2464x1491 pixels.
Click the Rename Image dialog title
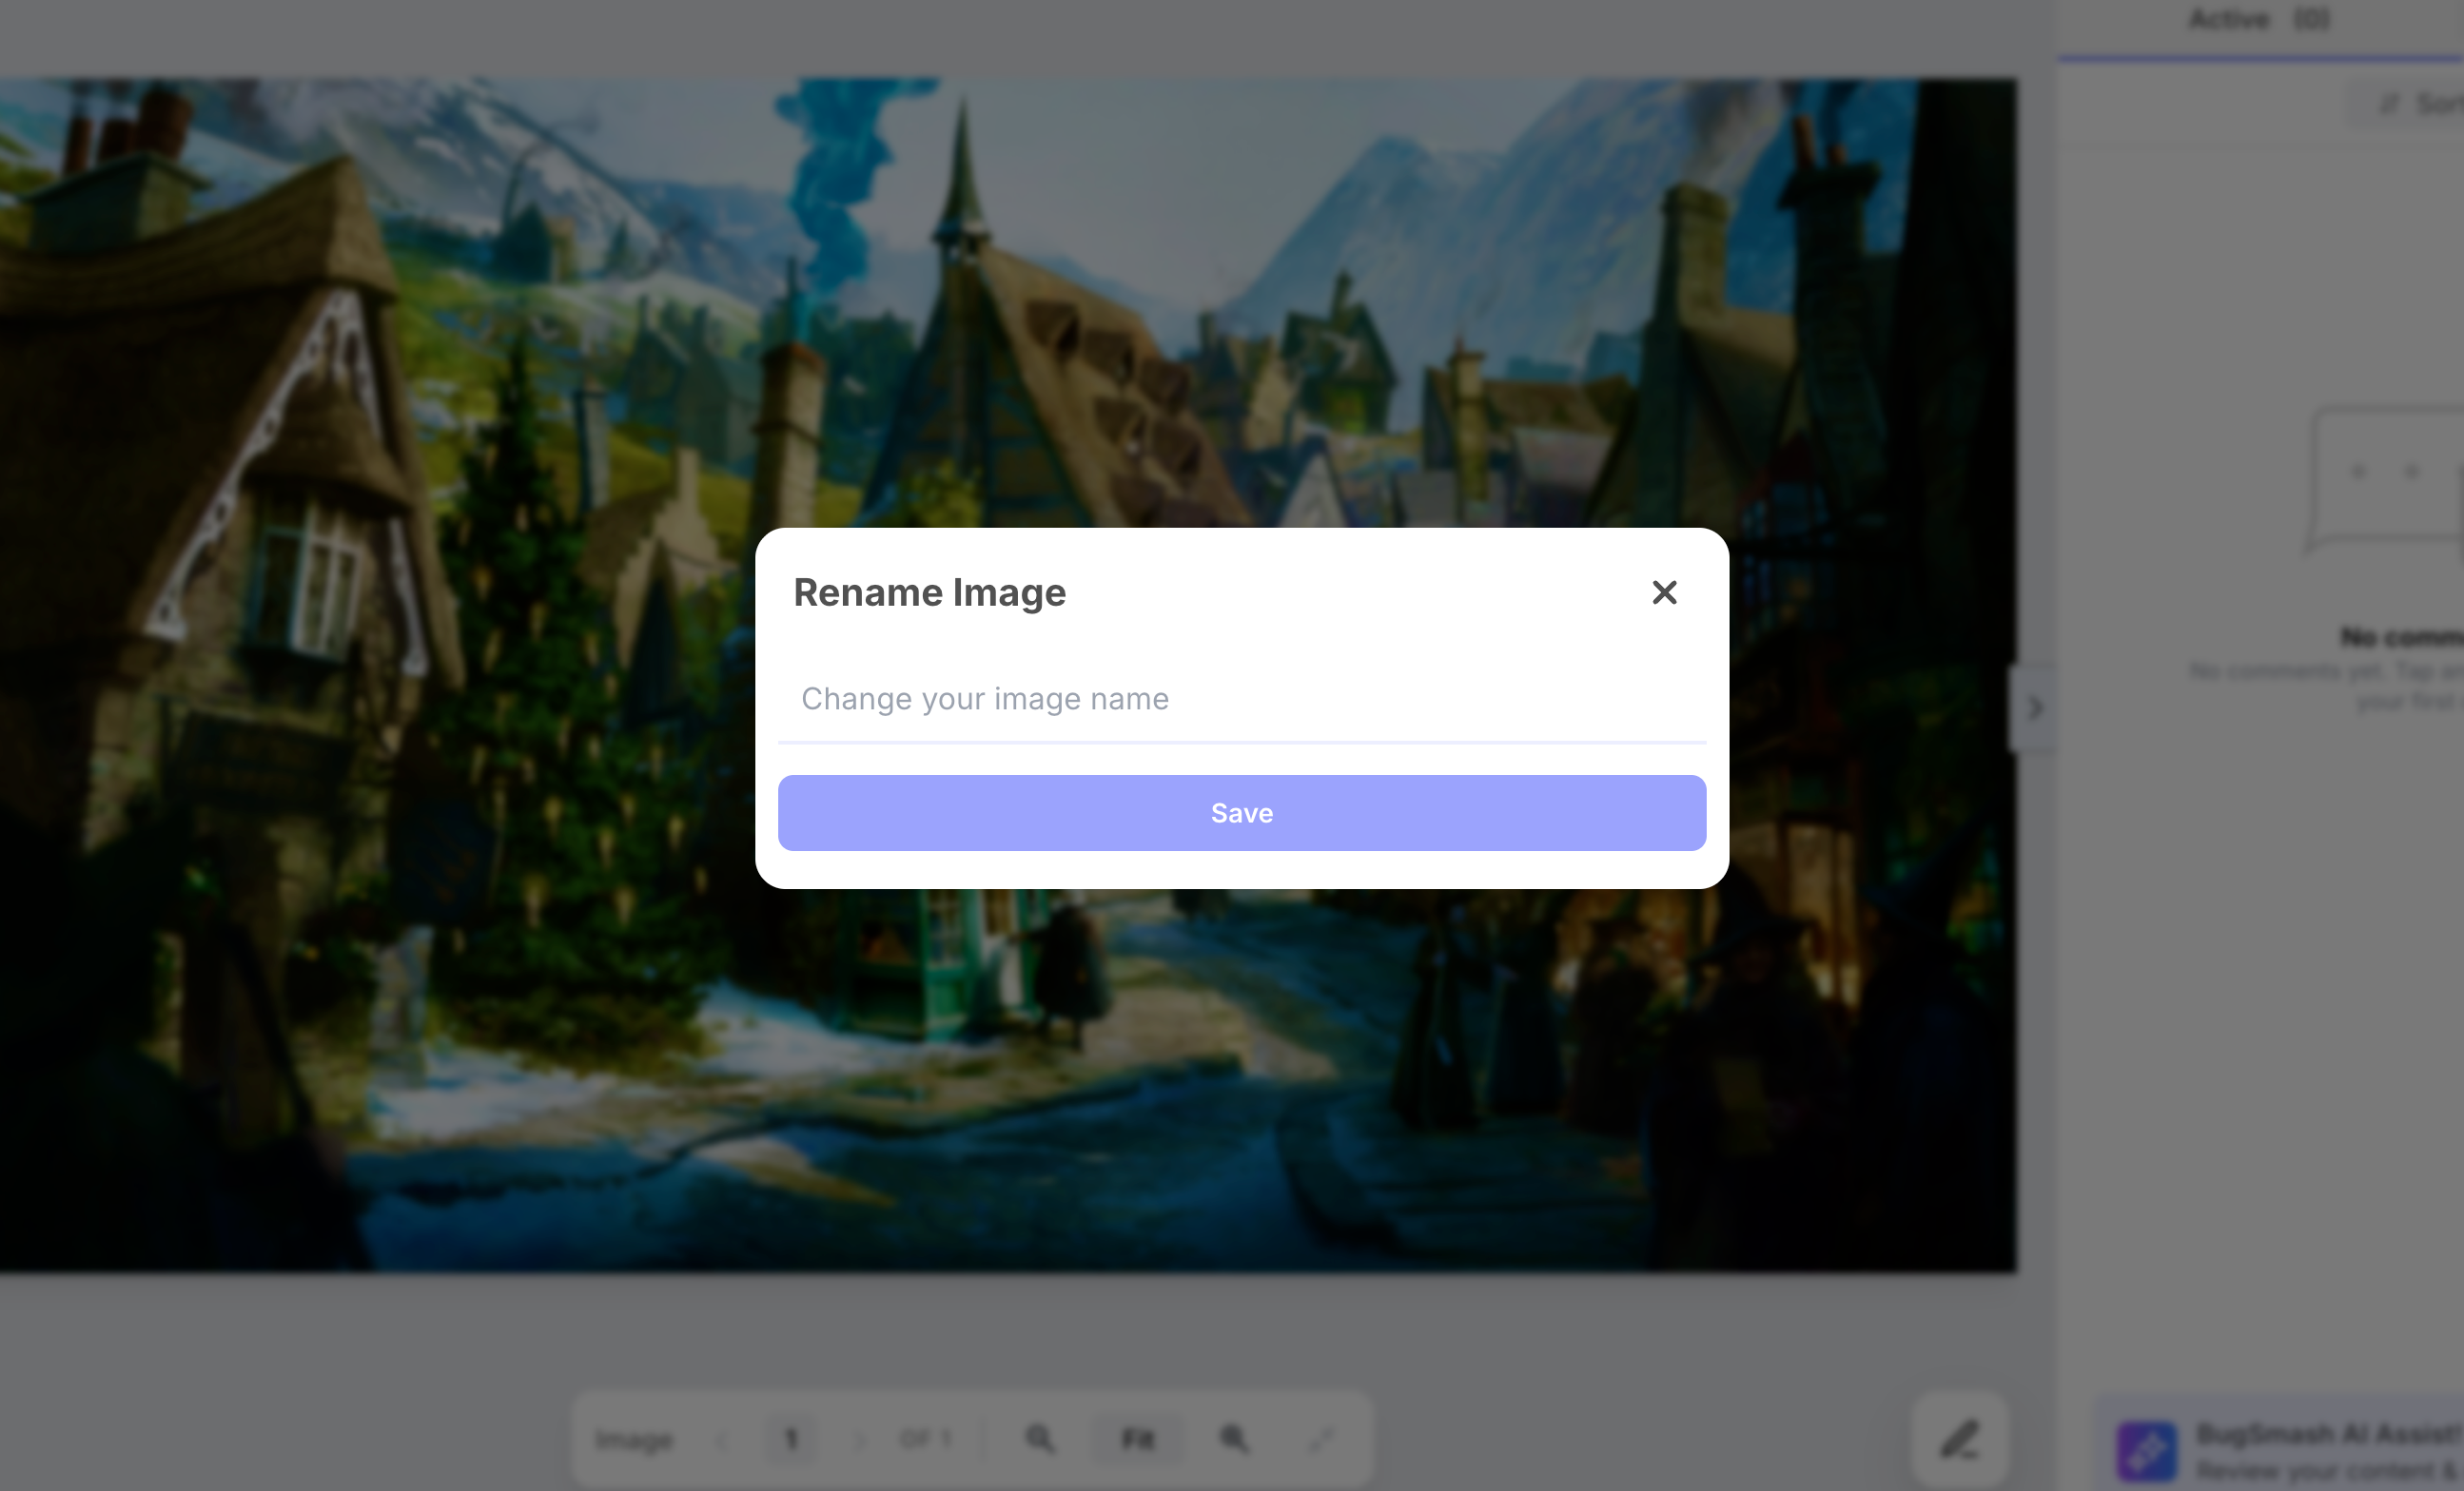pos(929,592)
